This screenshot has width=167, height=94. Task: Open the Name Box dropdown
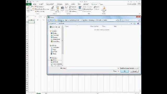coord(35,17)
